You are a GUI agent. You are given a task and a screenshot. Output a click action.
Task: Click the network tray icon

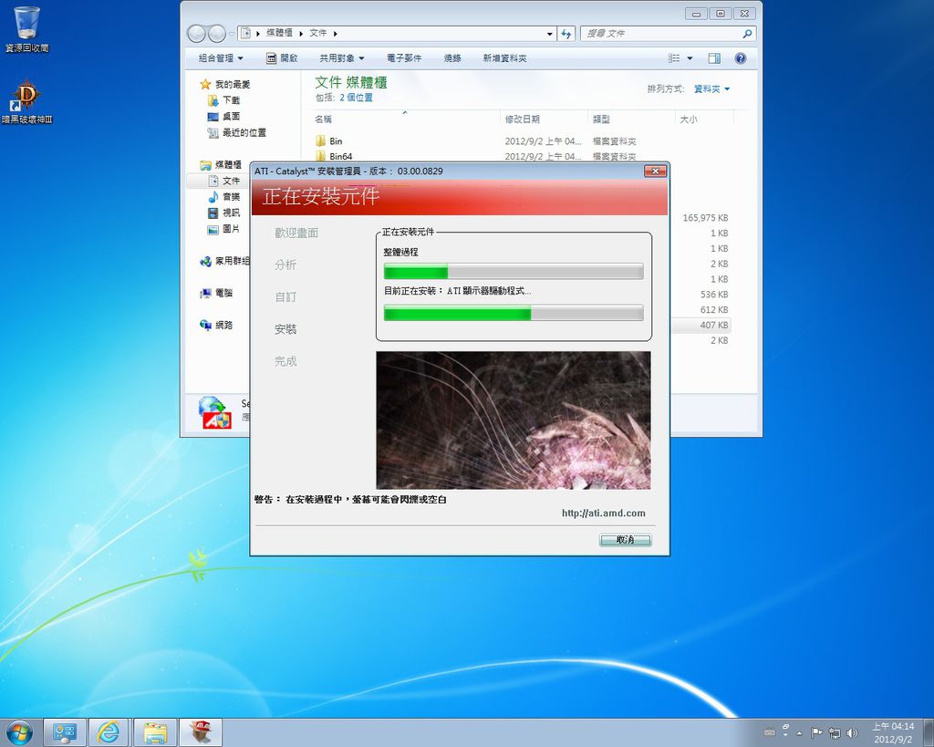tap(835, 732)
